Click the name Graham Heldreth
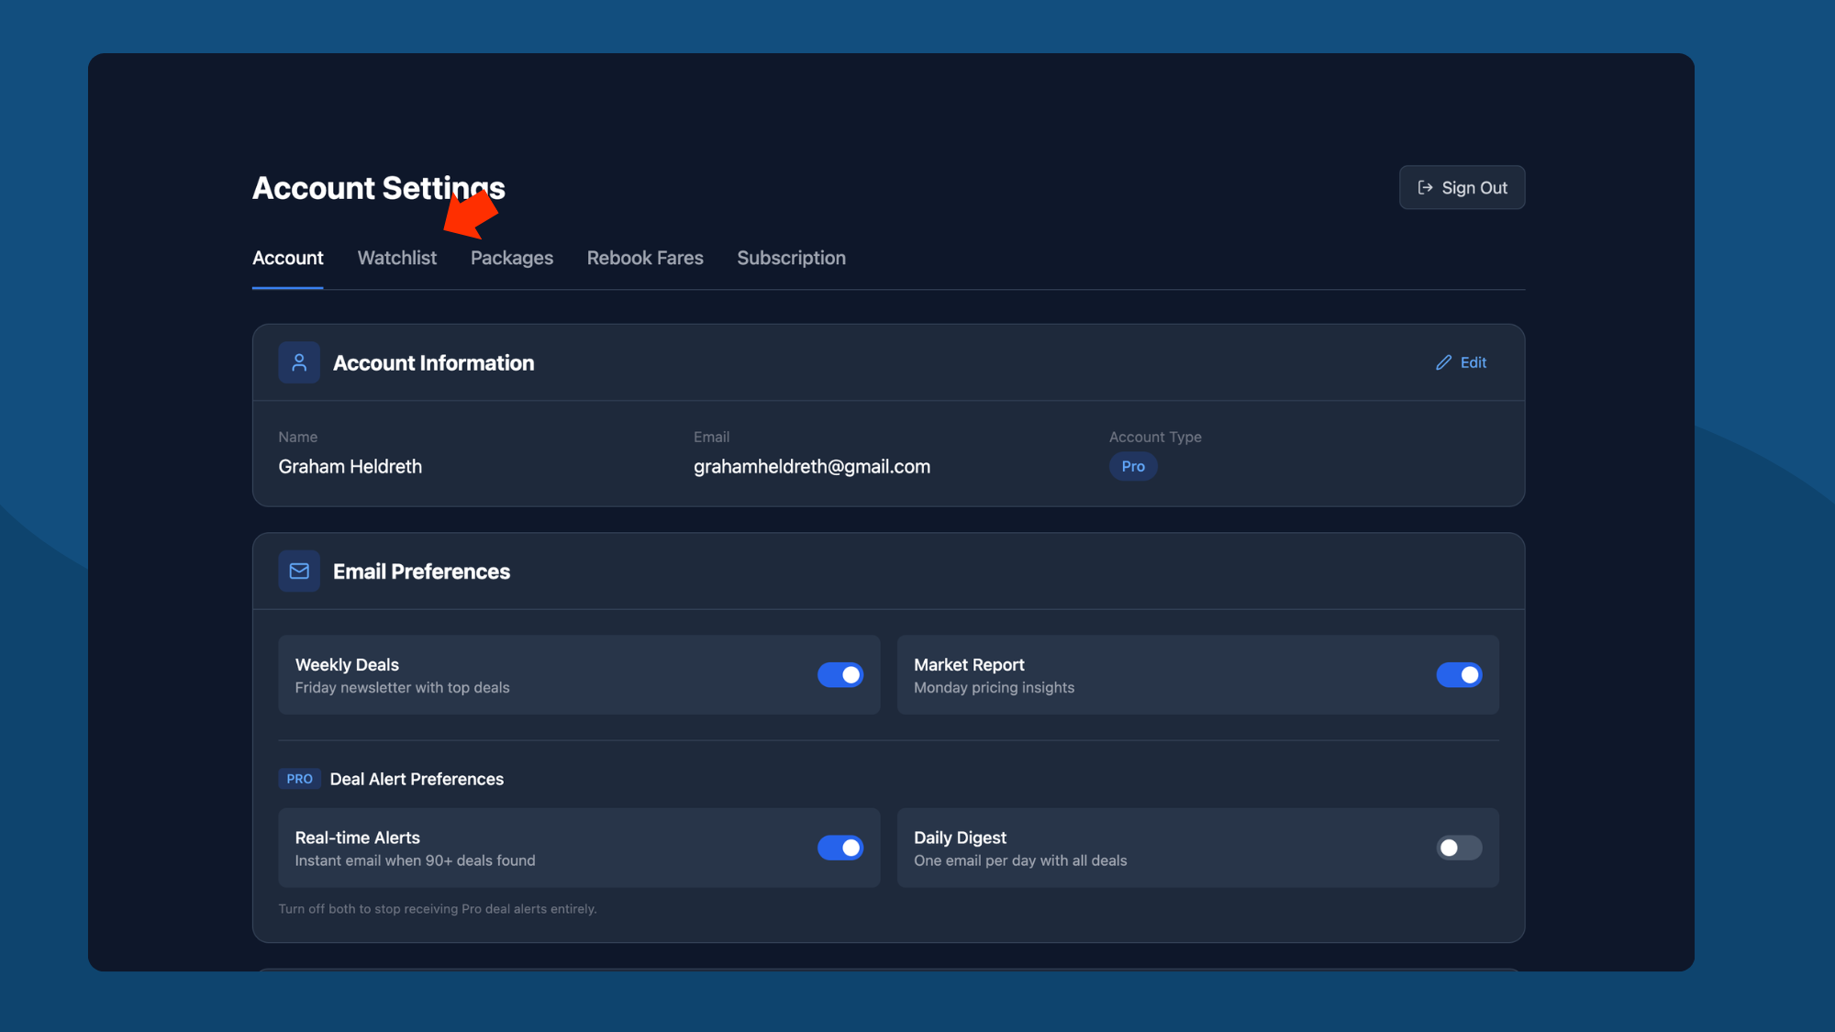The height and width of the screenshot is (1032, 1835). [350, 466]
